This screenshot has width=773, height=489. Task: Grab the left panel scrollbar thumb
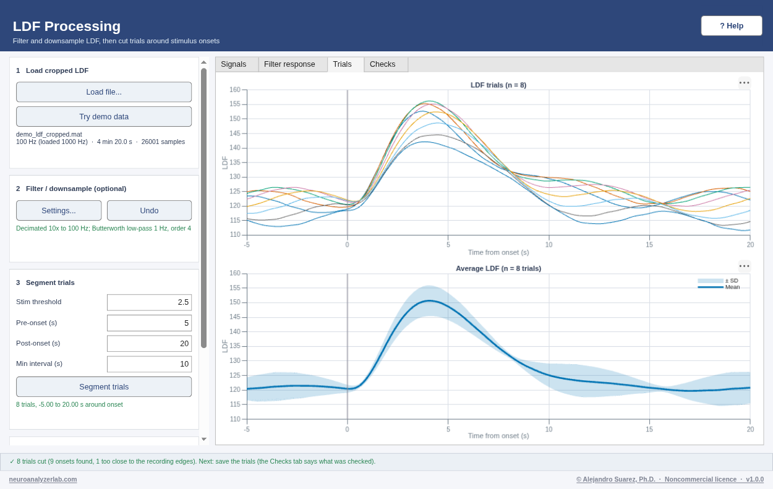203,208
